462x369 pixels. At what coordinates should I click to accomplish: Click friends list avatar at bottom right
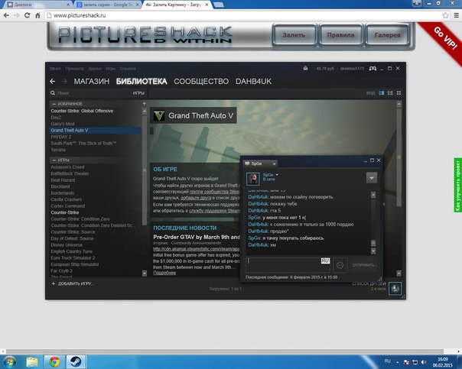coord(395,288)
